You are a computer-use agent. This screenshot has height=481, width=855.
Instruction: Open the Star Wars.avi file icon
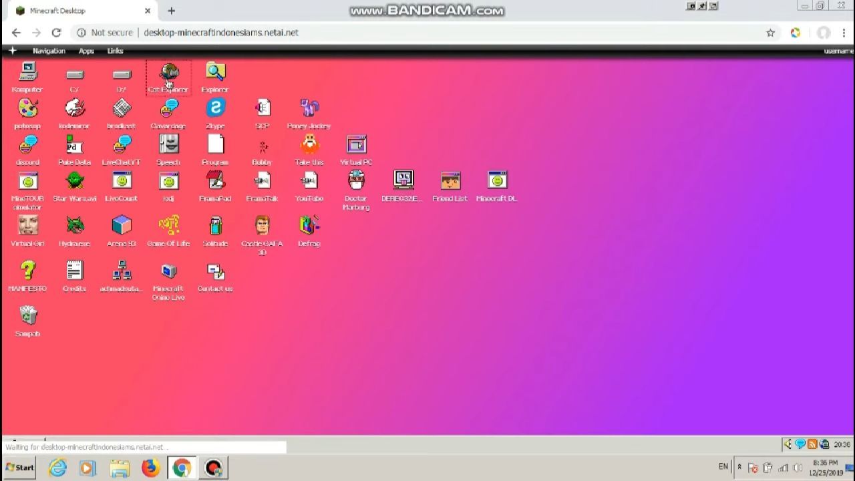[75, 181]
